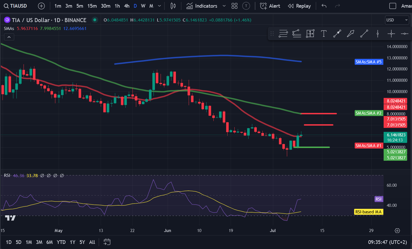Click the purple RSI axis label
412x249 pixels.
click(379, 199)
